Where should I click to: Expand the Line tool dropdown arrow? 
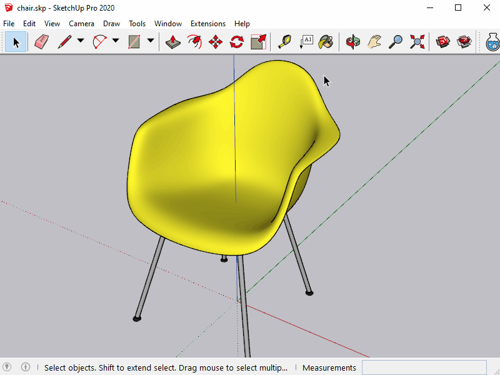[x=81, y=42]
